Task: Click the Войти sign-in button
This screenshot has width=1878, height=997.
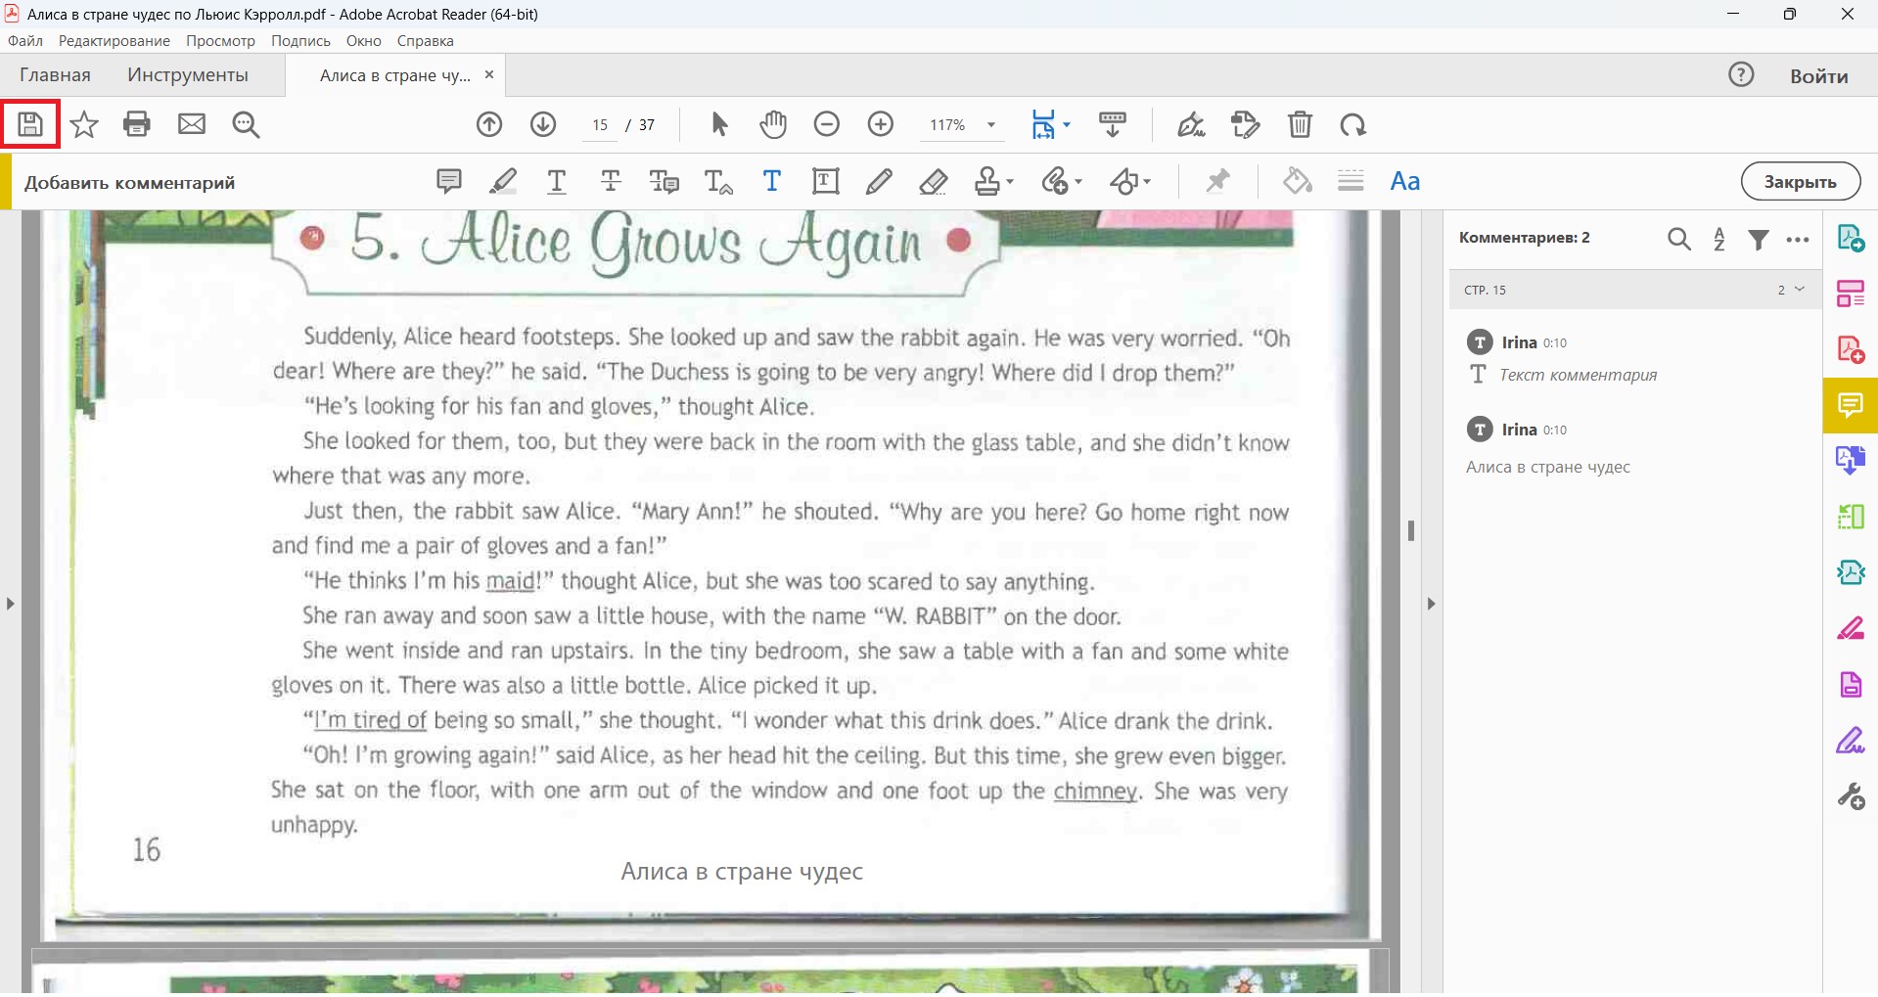Action: [1819, 75]
